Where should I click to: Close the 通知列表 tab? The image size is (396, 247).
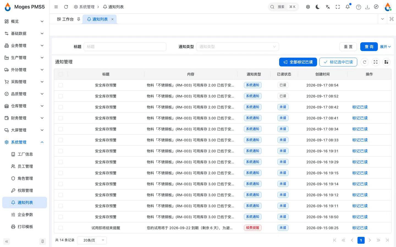pyautogui.click(x=112, y=19)
